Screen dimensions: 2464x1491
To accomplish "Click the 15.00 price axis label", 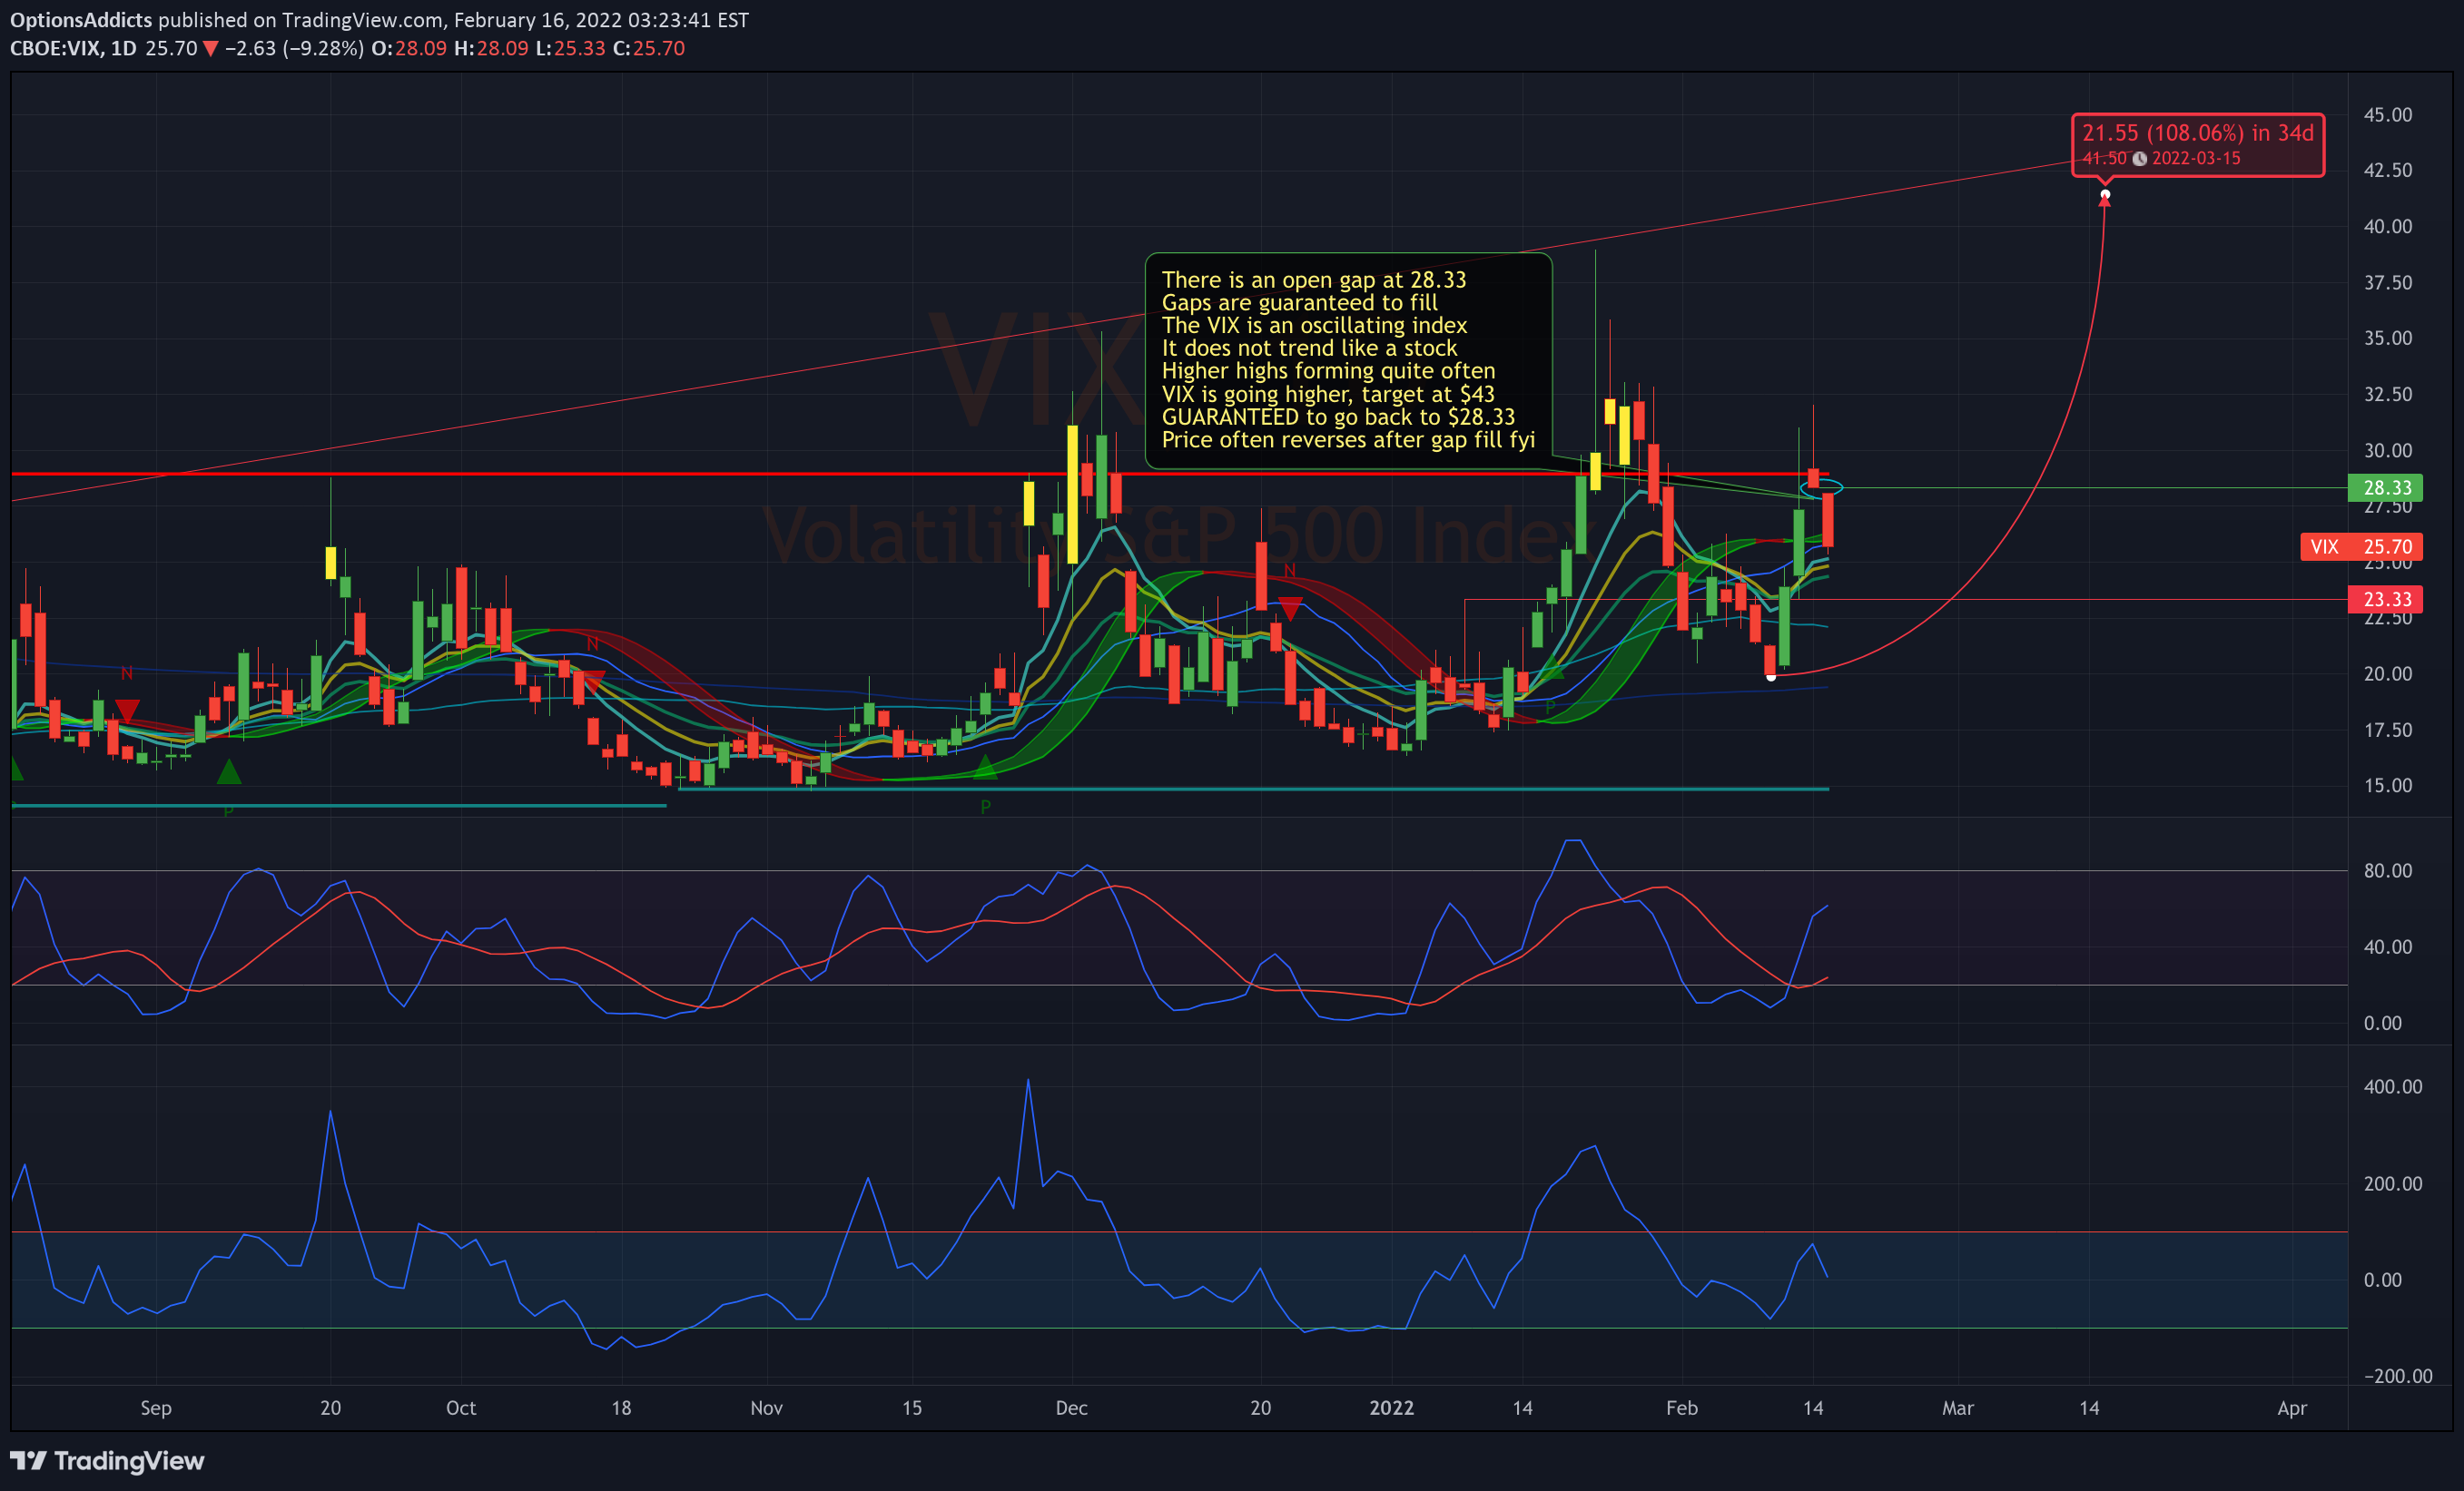I will (x=2387, y=786).
